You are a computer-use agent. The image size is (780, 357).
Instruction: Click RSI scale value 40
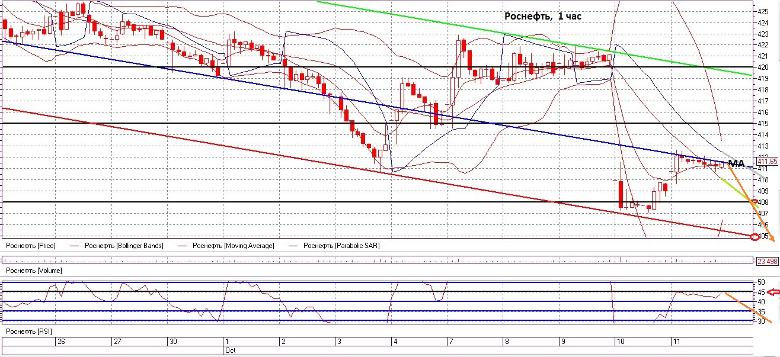[762, 301]
